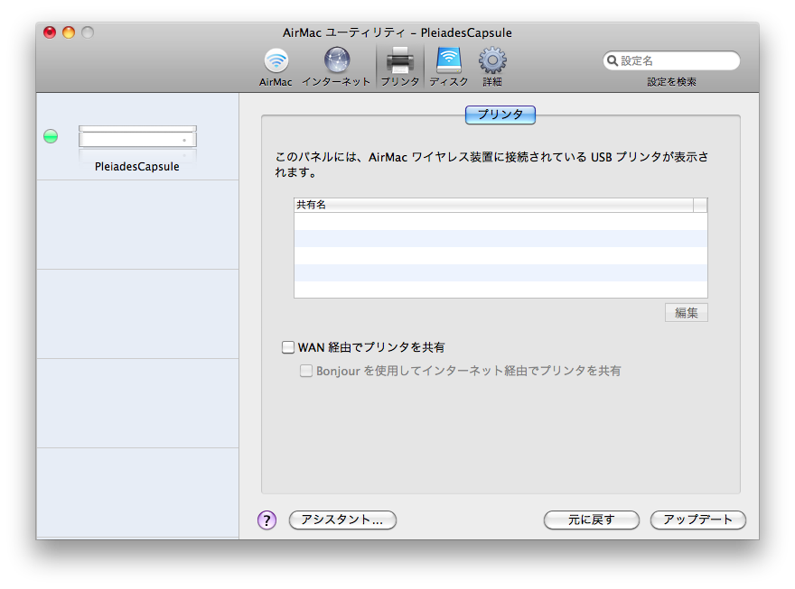Open the ディスク settings pane
795x589 pixels.
pyautogui.click(x=449, y=68)
